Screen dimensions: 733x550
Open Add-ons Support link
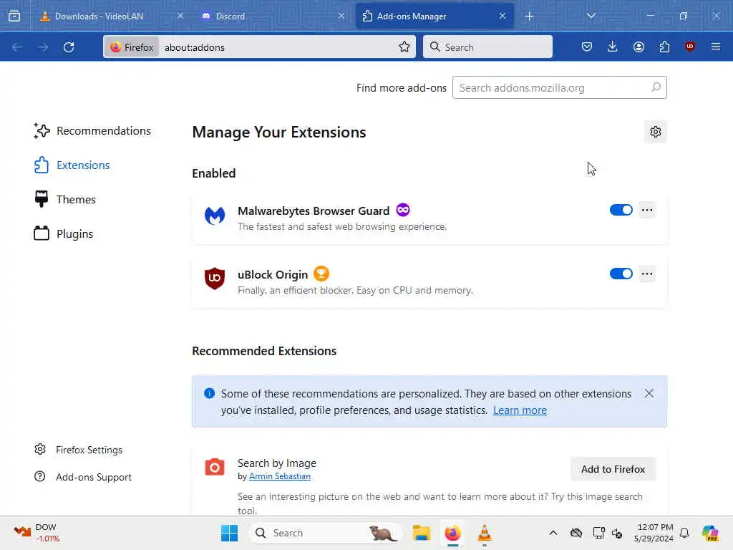point(83,477)
